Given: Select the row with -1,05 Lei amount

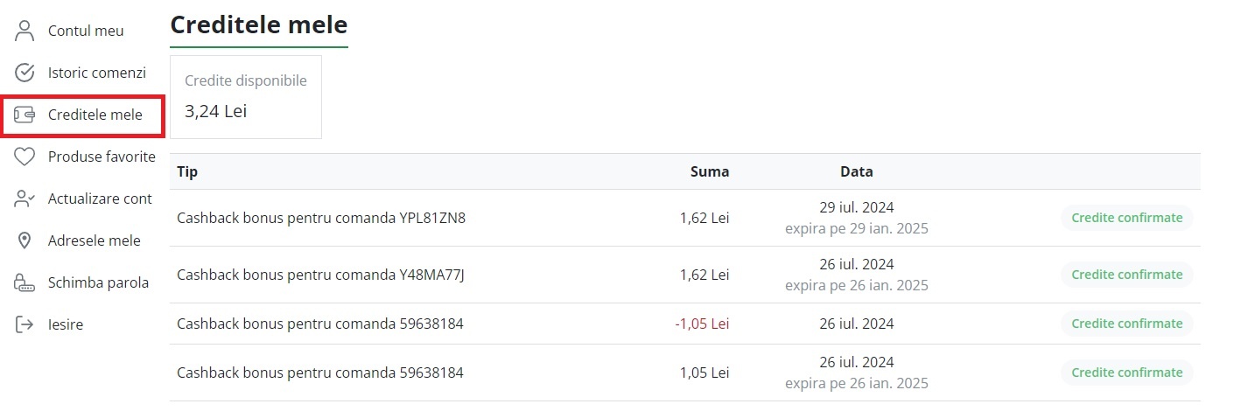Looking at the screenshot, I should (685, 324).
